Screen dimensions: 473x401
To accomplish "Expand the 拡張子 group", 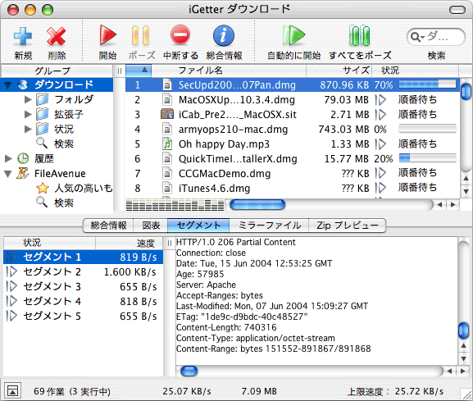I will (x=28, y=114).
